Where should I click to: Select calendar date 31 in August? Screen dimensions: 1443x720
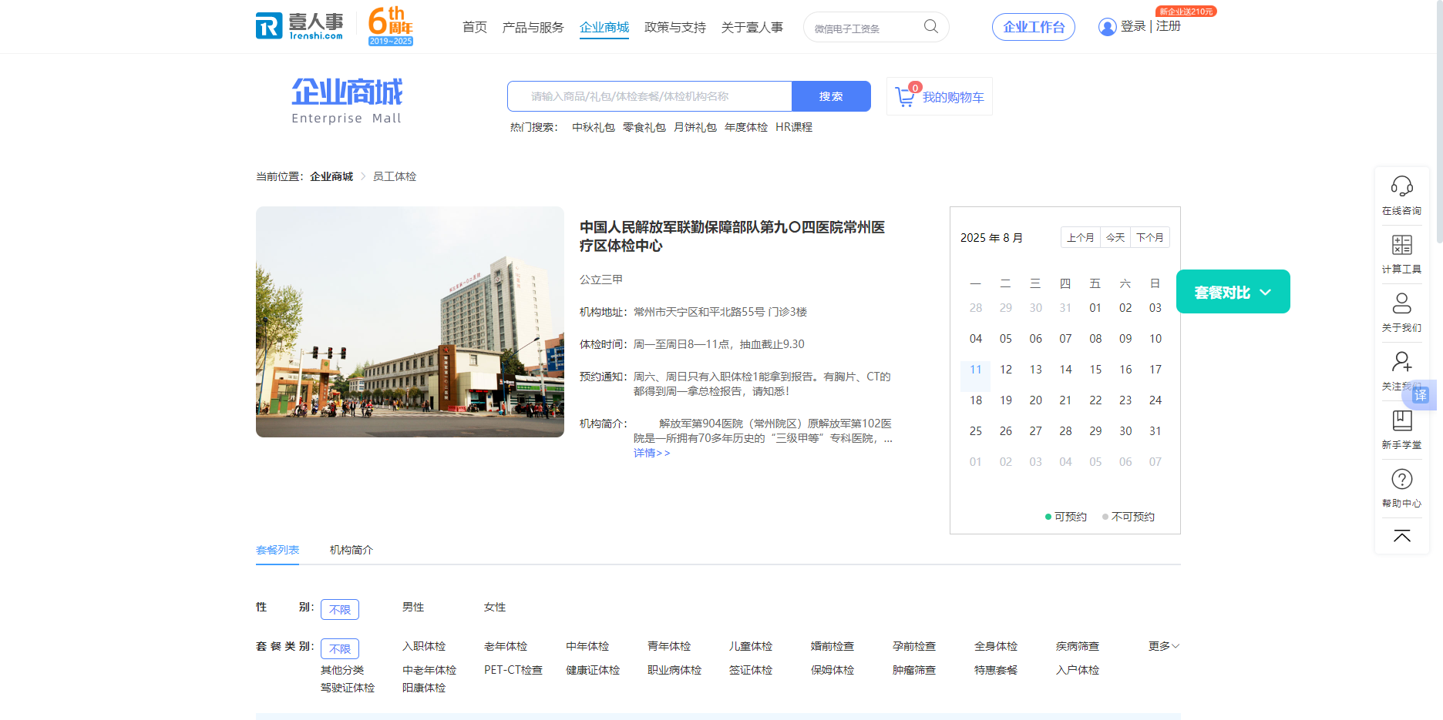click(x=1155, y=431)
